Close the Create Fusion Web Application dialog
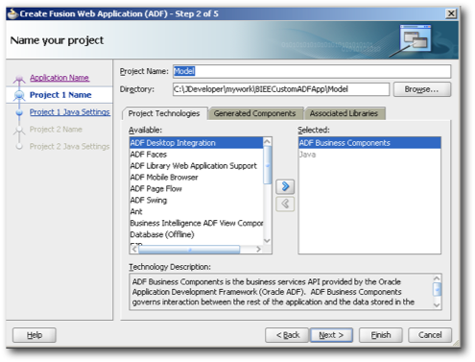 point(451,13)
